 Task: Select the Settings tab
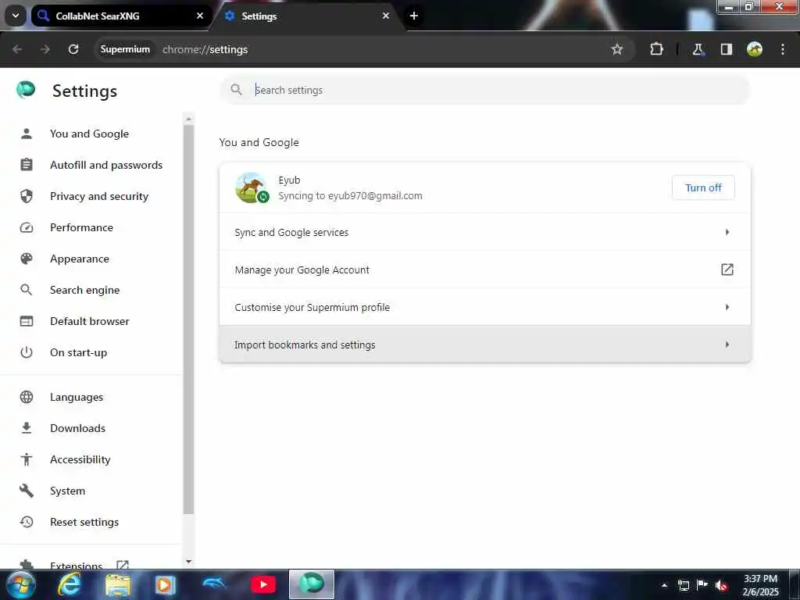point(308,16)
